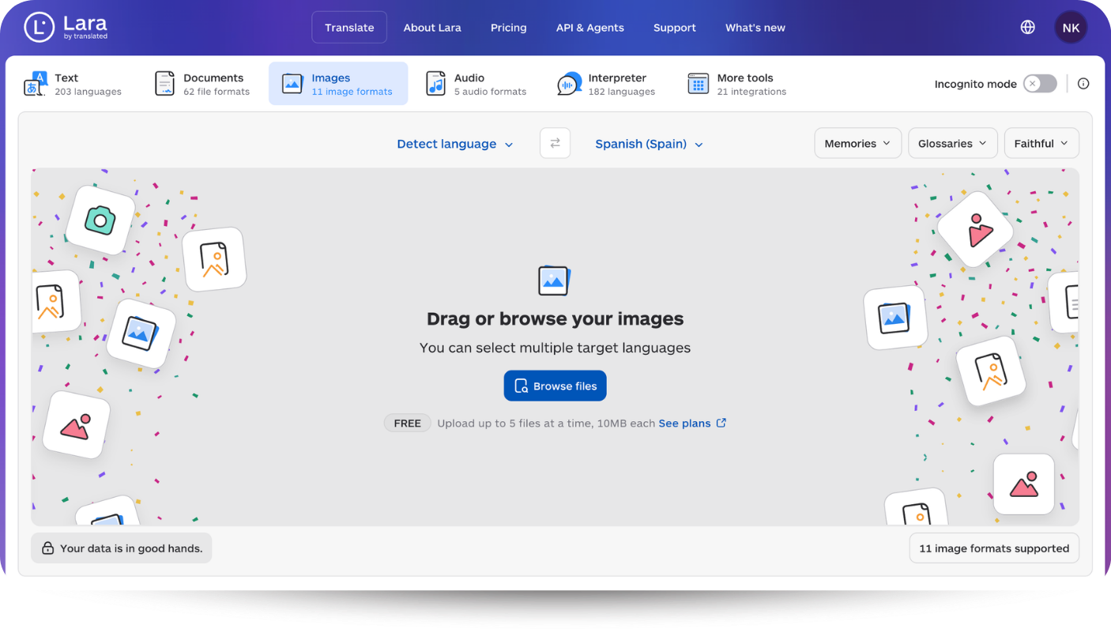Click the Lara by translated logo
Screen dimensions: 1111x640
click(x=66, y=27)
